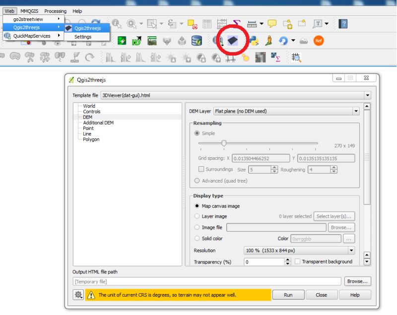
Task: Click the Identify Features tool icon
Action: pos(117,24)
